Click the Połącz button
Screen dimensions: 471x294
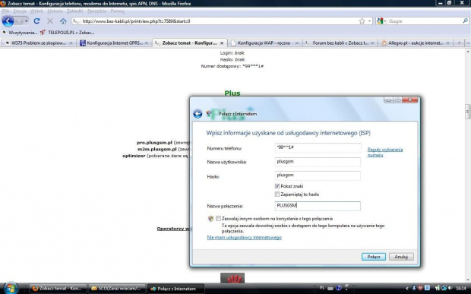(374, 257)
